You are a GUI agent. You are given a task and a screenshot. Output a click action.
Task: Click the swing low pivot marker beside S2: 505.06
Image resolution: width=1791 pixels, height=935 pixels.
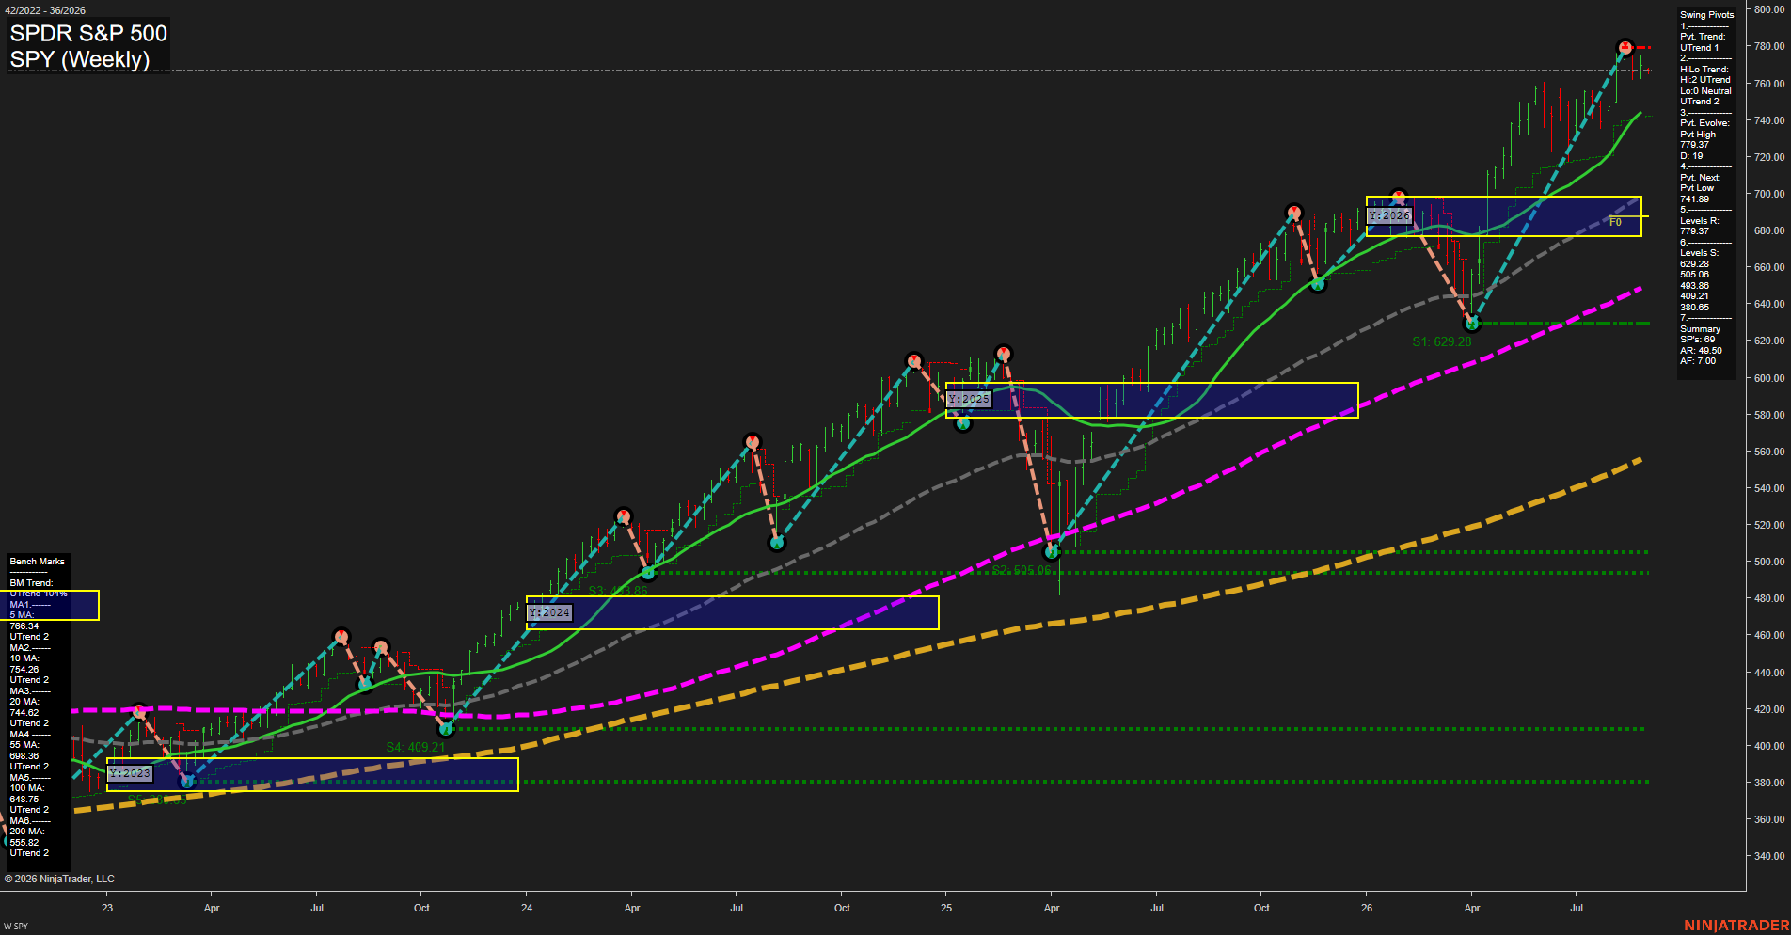[1052, 552]
